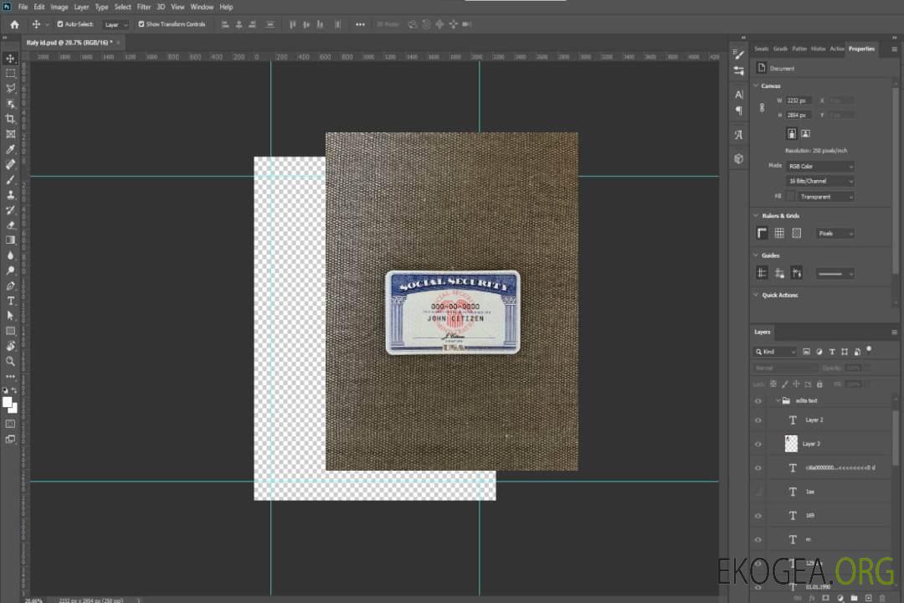Toggle rulers in Rulers & Grids

pyautogui.click(x=762, y=233)
